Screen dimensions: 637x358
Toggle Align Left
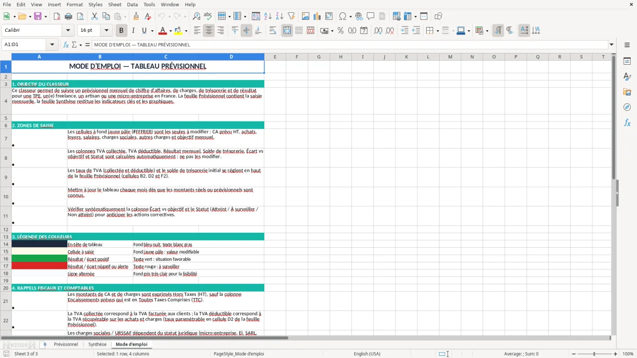(x=197, y=31)
